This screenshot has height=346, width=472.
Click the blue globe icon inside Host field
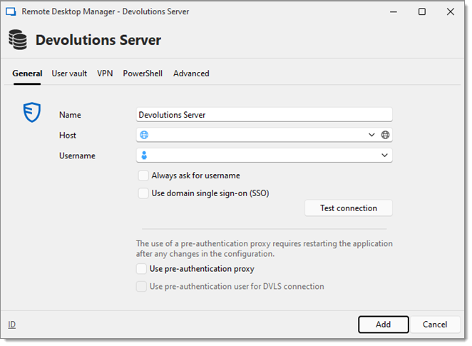[144, 135]
